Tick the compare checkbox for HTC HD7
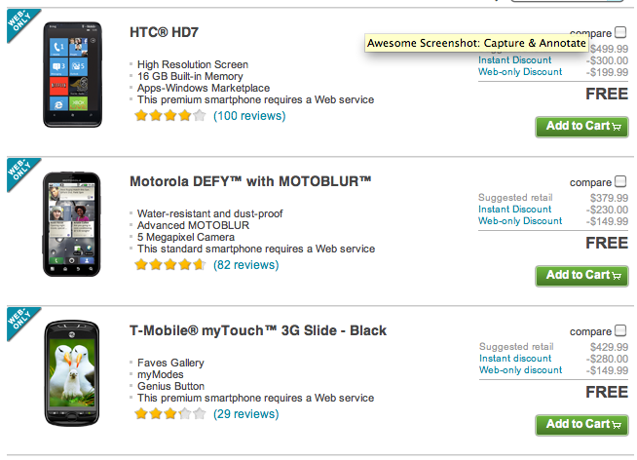 tap(621, 32)
